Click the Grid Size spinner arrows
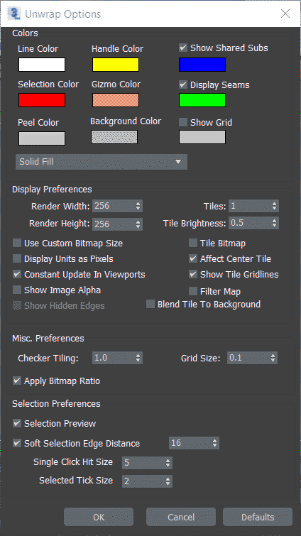Screen dimensions: 301x536 [x=273, y=358]
